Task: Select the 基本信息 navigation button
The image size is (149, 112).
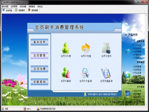Action: (39, 42)
